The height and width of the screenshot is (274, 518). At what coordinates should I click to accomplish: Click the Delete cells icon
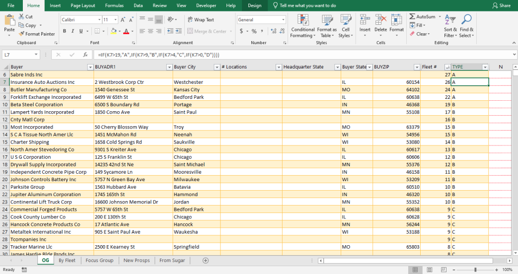(x=380, y=20)
